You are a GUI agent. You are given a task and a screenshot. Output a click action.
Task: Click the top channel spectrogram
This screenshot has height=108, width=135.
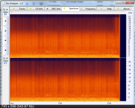pyautogui.click(x=65, y=36)
